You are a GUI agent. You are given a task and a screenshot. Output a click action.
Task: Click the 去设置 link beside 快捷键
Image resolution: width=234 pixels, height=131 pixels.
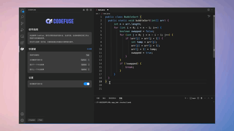click(x=89, y=49)
